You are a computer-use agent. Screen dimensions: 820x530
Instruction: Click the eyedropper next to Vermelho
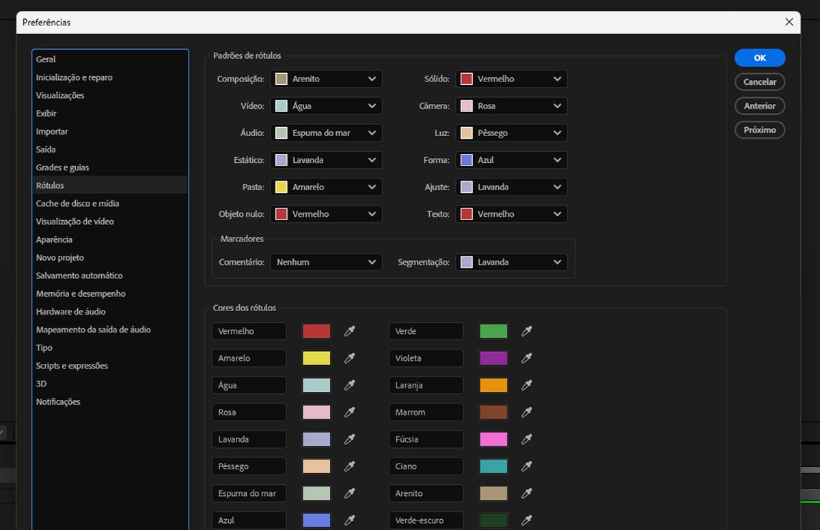coord(349,331)
